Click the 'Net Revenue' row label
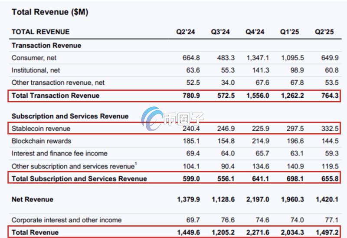This screenshot has width=347, height=238. (33, 199)
